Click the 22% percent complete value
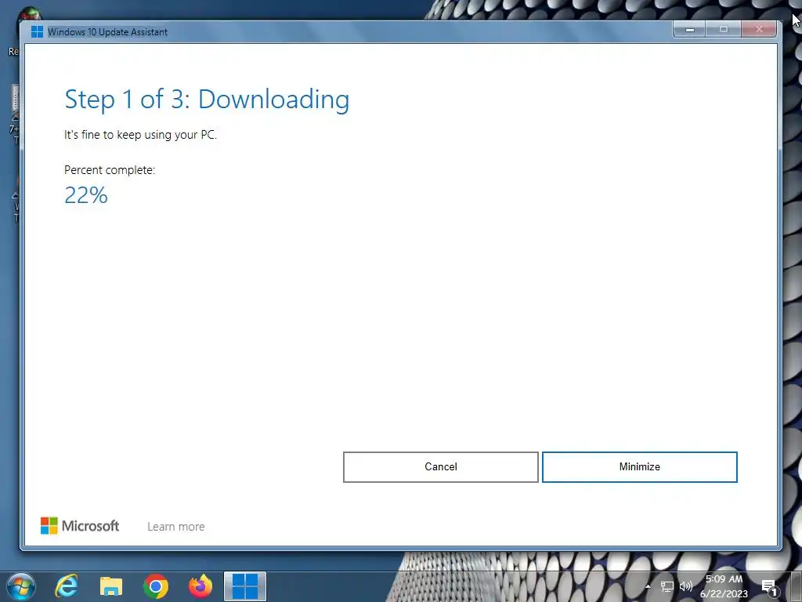This screenshot has height=602, width=802. click(x=86, y=195)
